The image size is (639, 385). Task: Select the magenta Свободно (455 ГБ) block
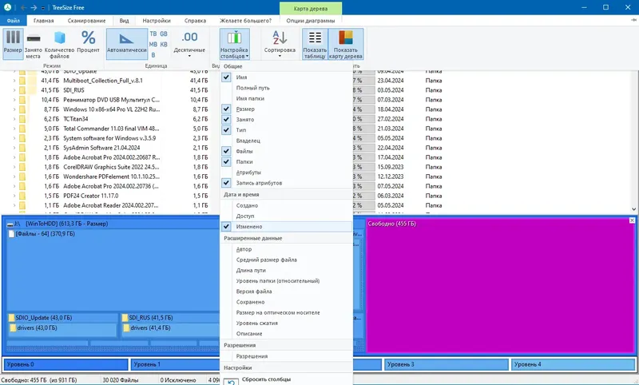(x=501, y=285)
